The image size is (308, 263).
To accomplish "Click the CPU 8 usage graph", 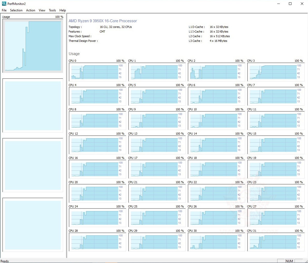I will (x=97, y=121).
